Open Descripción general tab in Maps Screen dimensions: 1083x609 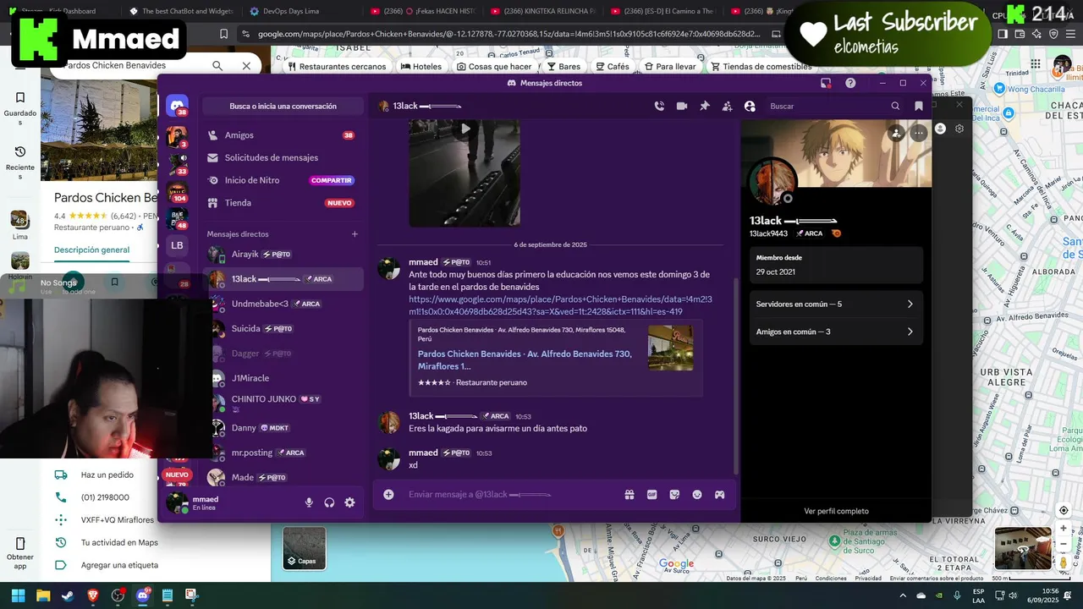tap(91, 250)
